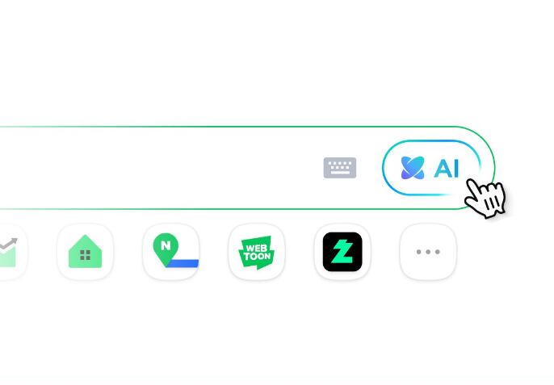The image size is (554, 385).
Task: Open the black Chzzk Z icon
Action: (x=342, y=252)
